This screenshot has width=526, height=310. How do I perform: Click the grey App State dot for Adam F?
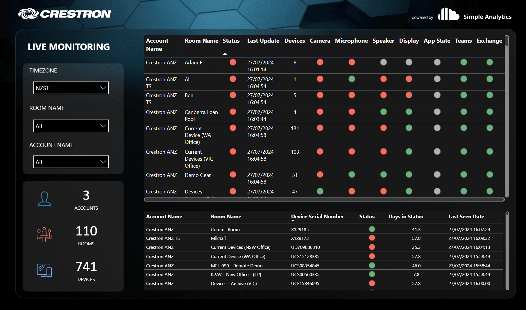pyautogui.click(x=437, y=62)
